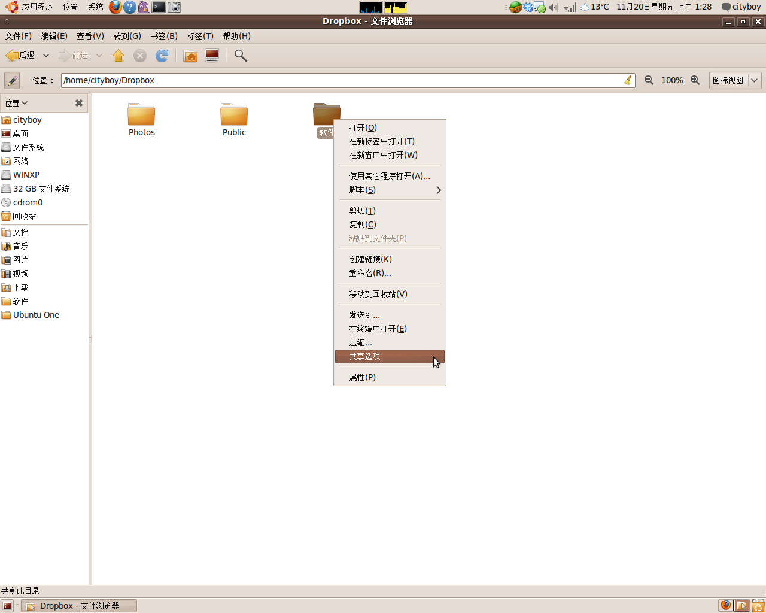Choose 发送到... in the context menu
This screenshot has width=766, height=613.
click(390, 315)
